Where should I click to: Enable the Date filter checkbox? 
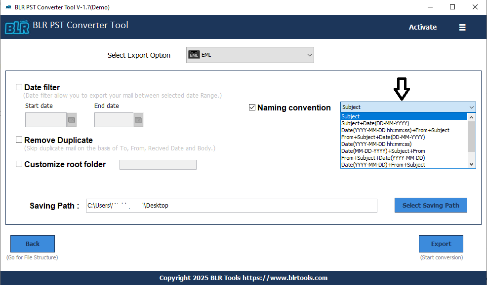tap(19, 87)
